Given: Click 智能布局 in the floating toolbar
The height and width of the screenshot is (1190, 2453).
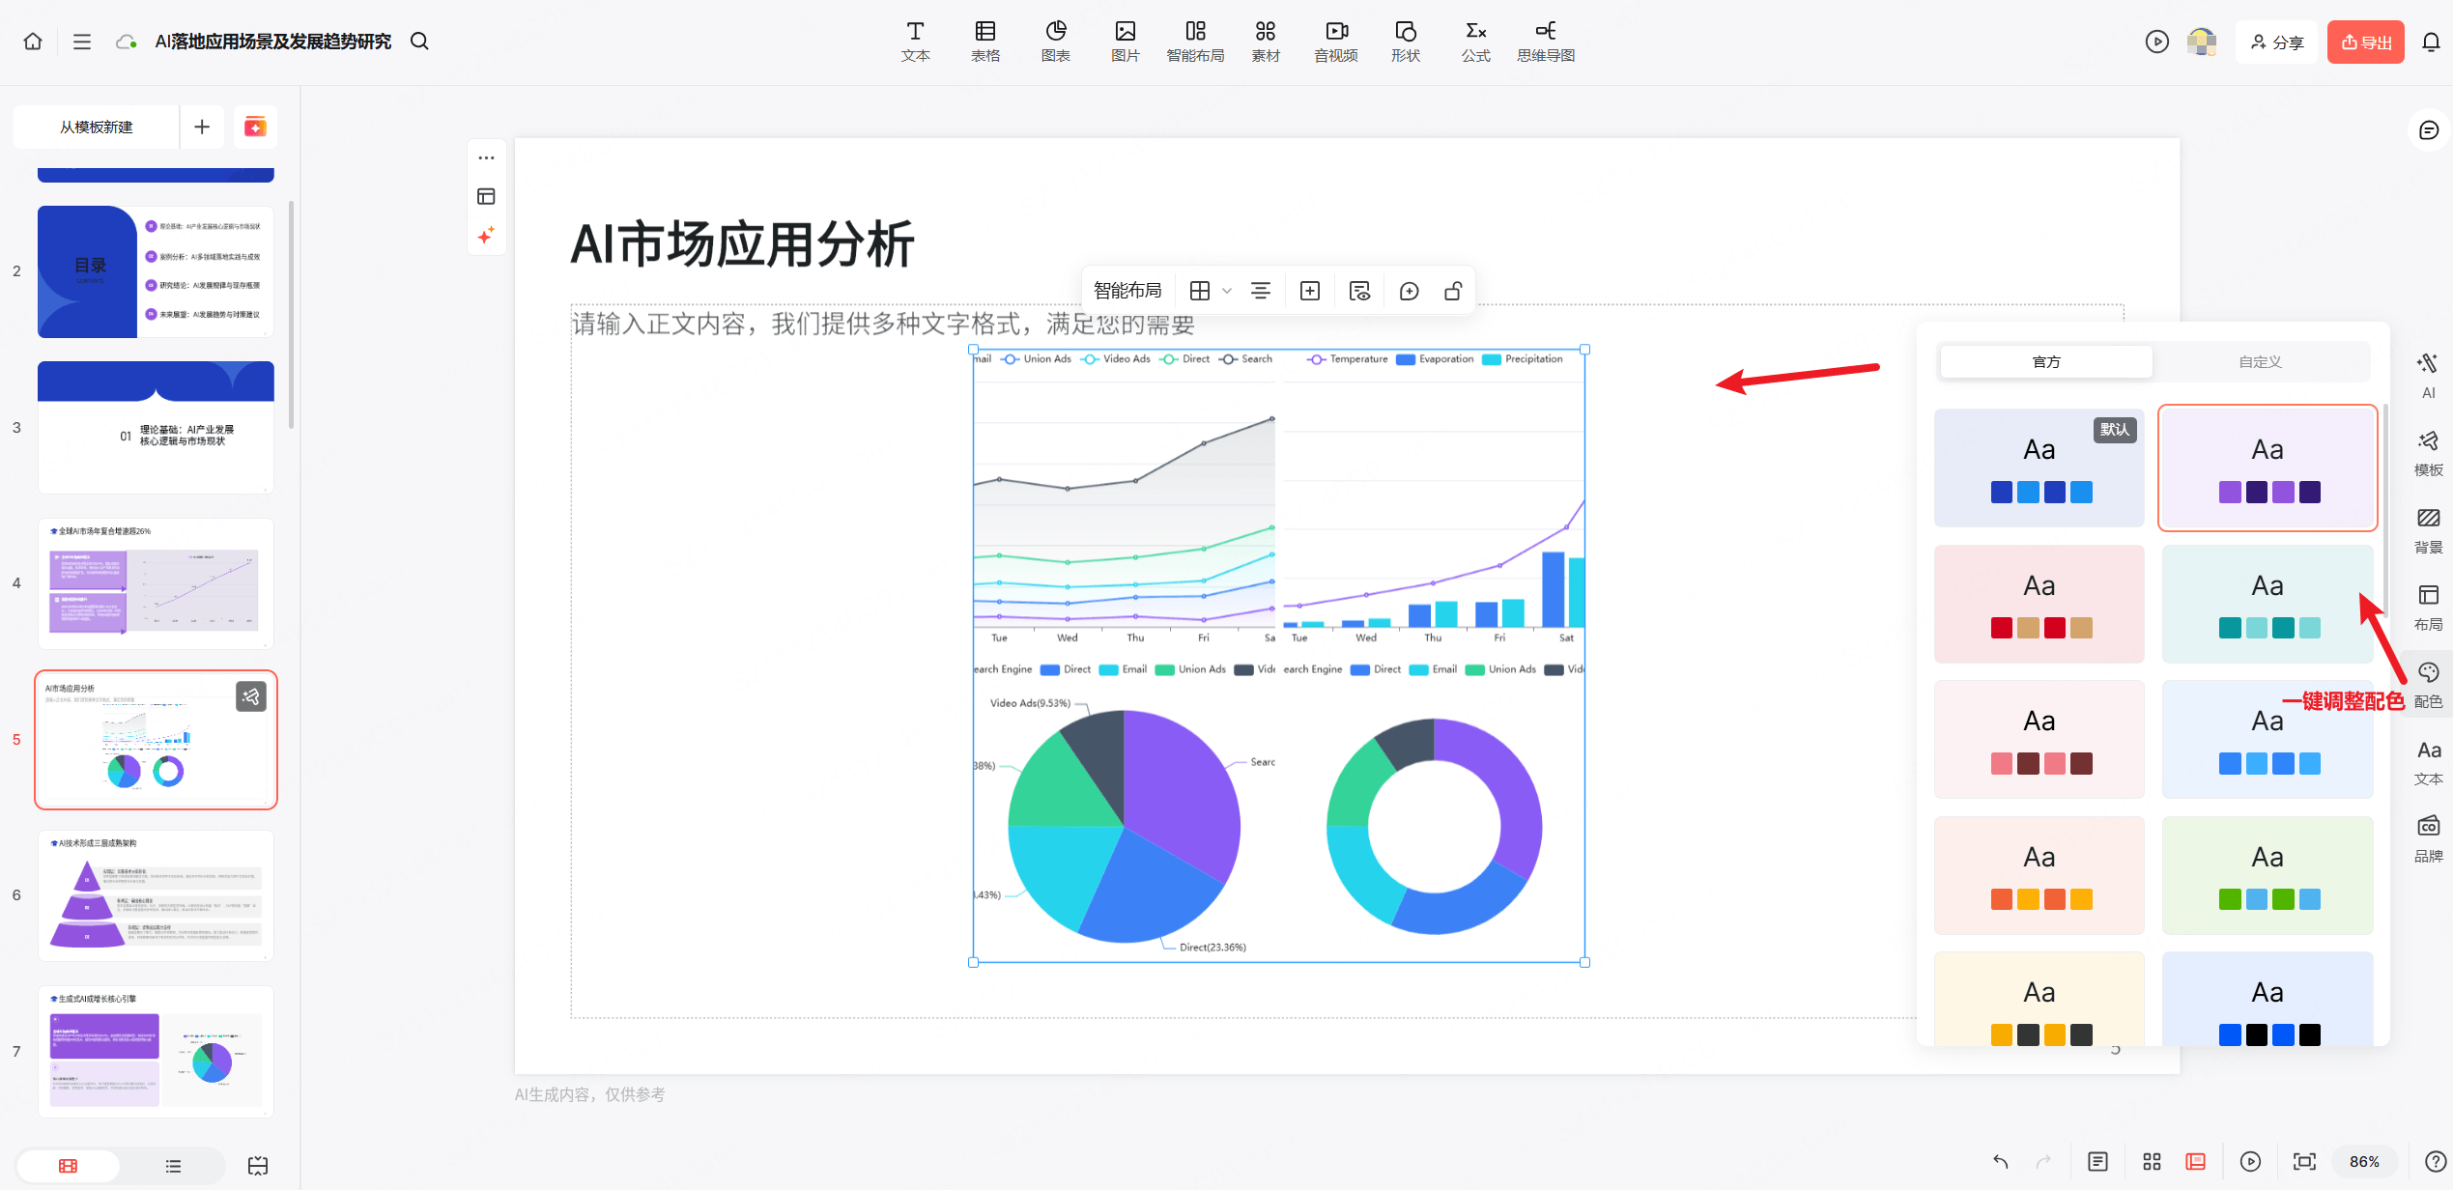Looking at the screenshot, I should tap(1127, 291).
